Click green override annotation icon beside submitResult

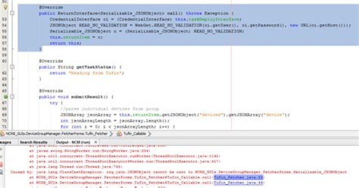coord(5,97)
